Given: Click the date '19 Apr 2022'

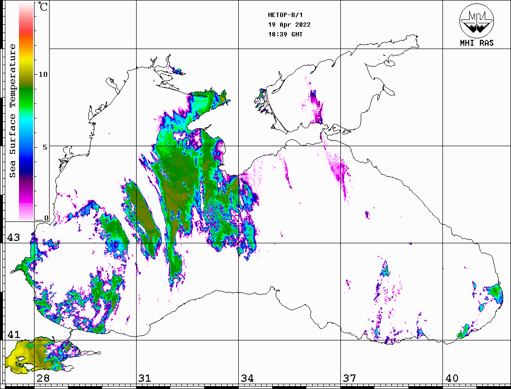Looking at the screenshot, I should 289,25.
